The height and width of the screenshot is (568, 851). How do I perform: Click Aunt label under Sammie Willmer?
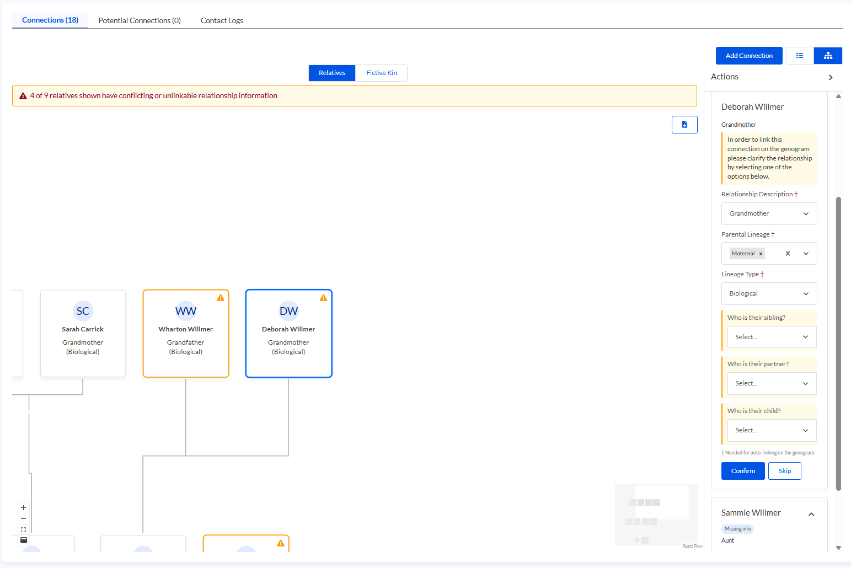[x=727, y=540]
